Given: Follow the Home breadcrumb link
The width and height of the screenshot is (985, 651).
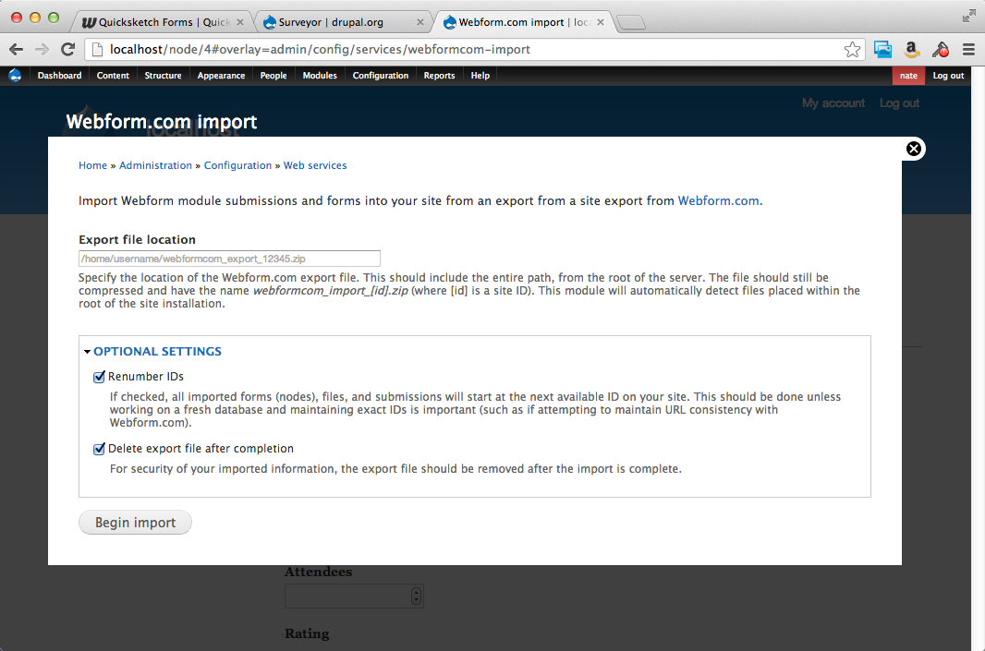Looking at the screenshot, I should tap(93, 165).
